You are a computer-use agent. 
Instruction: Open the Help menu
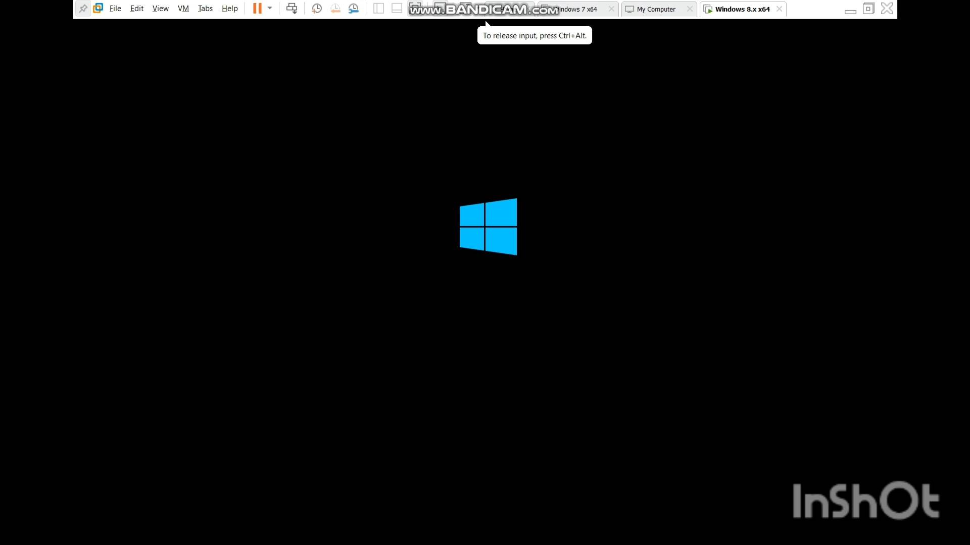(x=229, y=9)
